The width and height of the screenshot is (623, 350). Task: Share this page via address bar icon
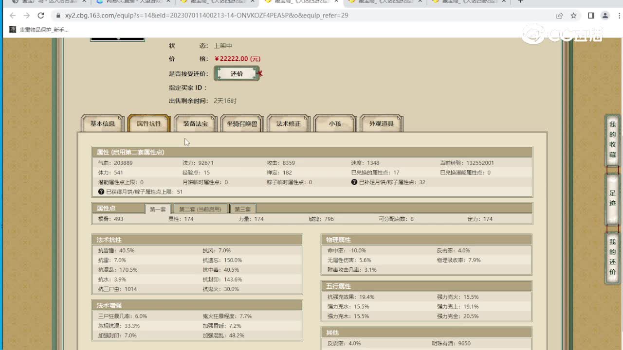[560, 16]
